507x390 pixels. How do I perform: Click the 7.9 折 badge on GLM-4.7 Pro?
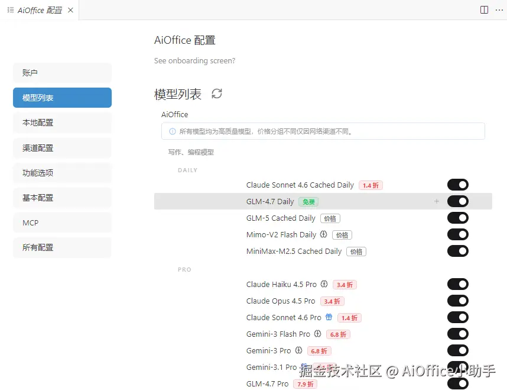305,384
